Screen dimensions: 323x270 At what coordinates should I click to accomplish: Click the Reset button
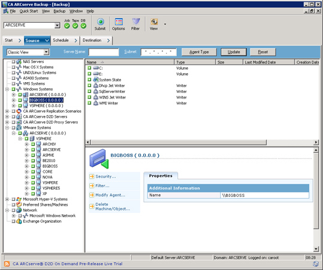263,52
